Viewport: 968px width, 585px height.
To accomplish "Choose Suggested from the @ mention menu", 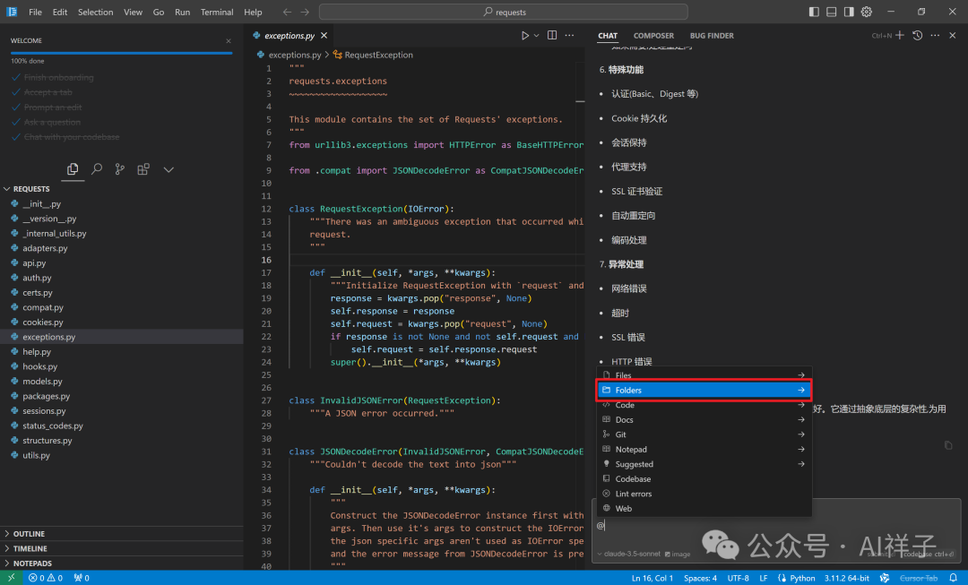I will [x=704, y=464].
